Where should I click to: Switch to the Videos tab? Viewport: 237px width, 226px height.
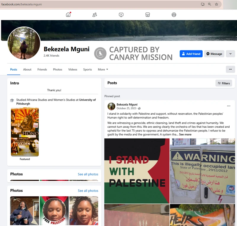pos(73,70)
